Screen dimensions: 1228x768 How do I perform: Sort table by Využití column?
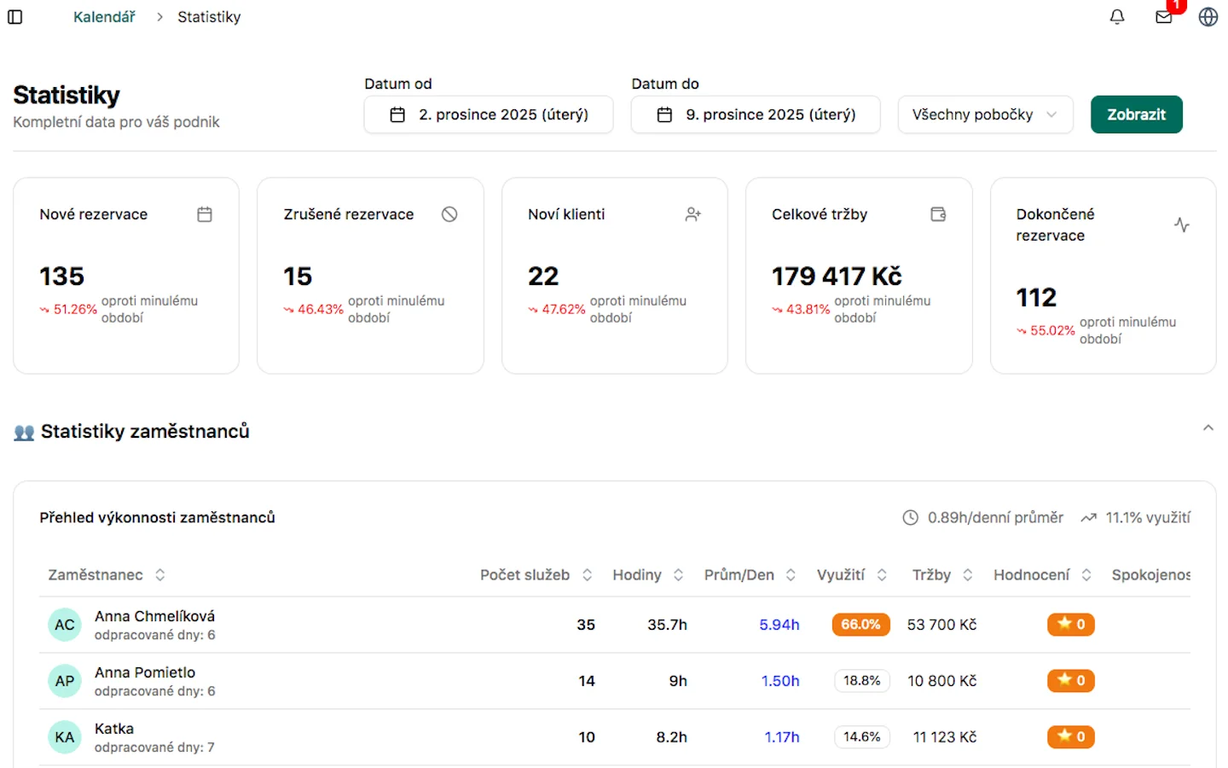tap(852, 575)
